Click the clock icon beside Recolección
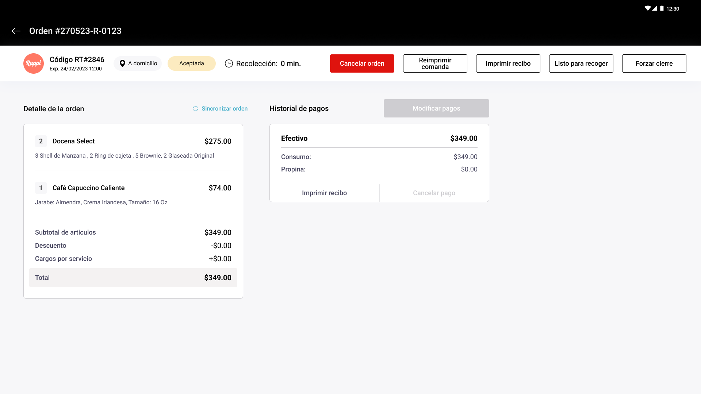The image size is (701, 394). click(229, 63)
